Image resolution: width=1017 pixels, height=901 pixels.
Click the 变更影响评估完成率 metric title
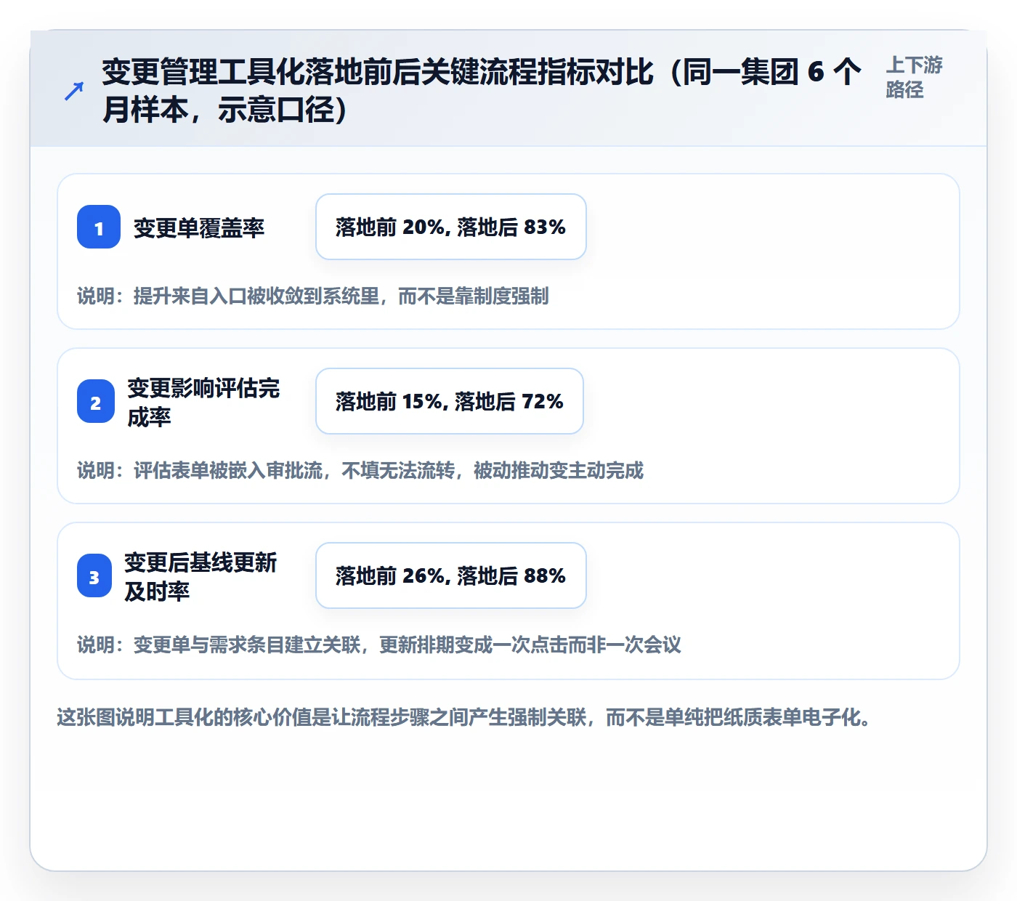click(x=204, y=402)
